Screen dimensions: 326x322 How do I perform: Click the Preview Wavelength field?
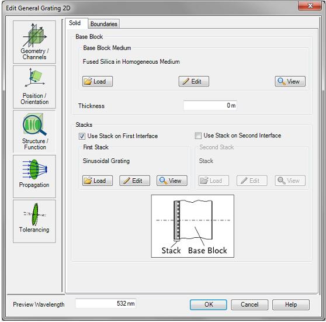point(106,303)
